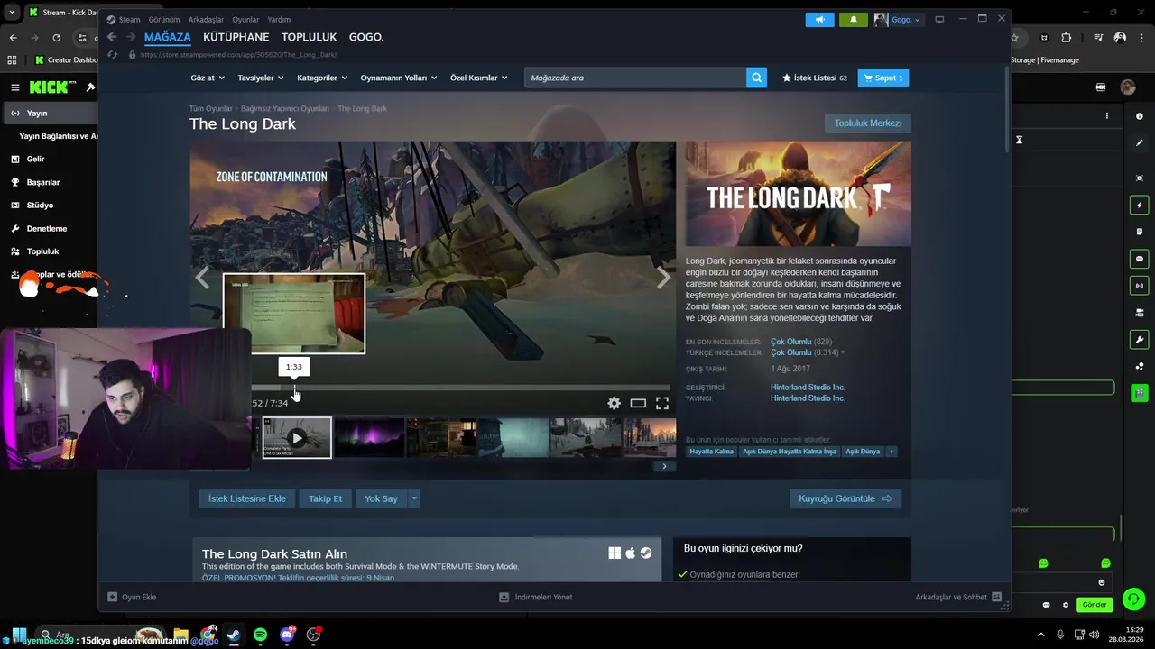The height and width of the screenshot is (649, 1155).
Task: Select the purple aurora screenshot thumbnail
Action: (369, 437)
